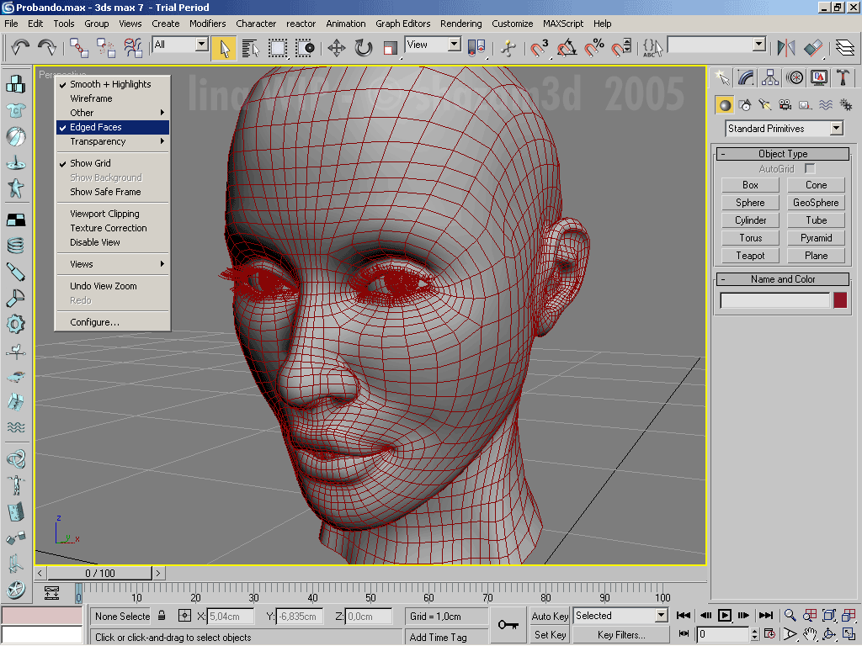Activate the Rotate tool in toolbar

click(x=364, y=47)
